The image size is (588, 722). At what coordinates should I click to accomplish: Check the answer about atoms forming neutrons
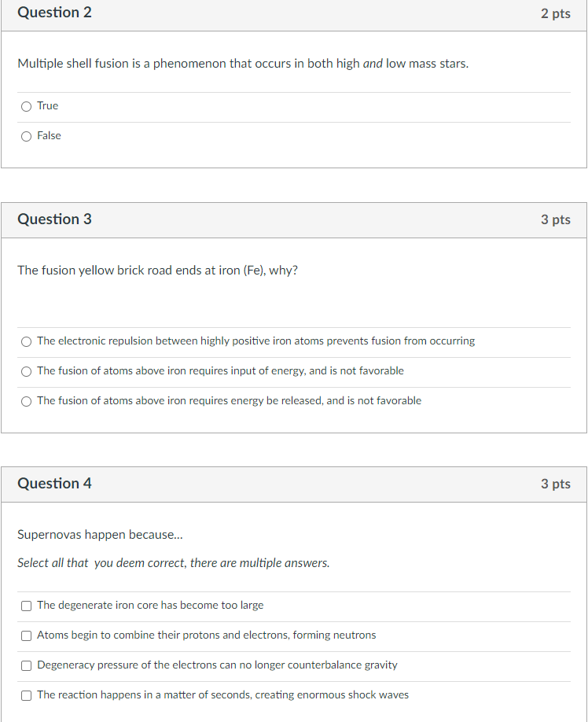(x=26, y=635)
